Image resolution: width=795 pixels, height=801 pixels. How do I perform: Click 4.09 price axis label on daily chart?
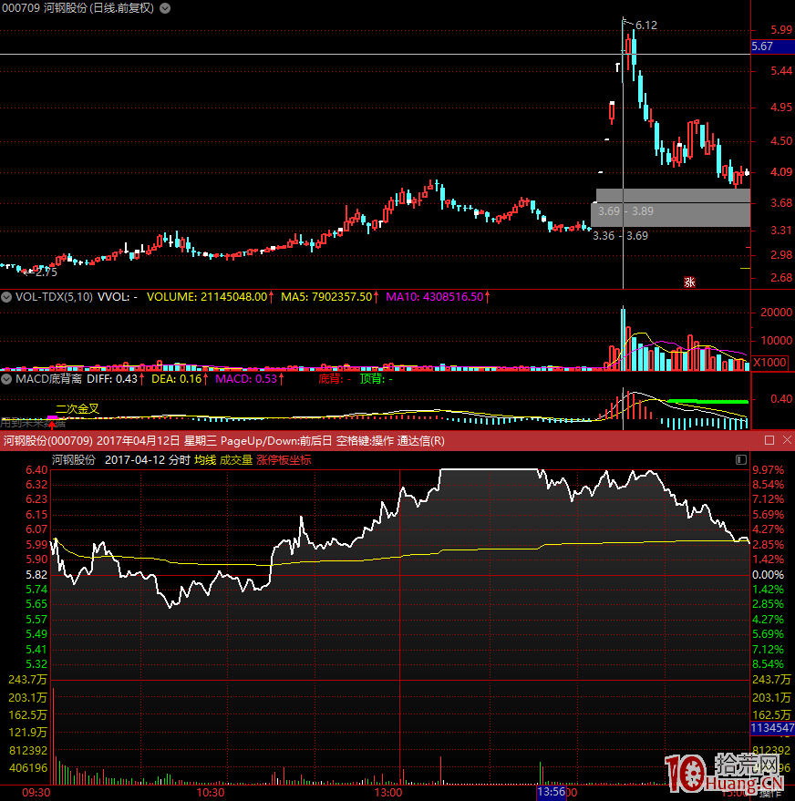[781, 172]
